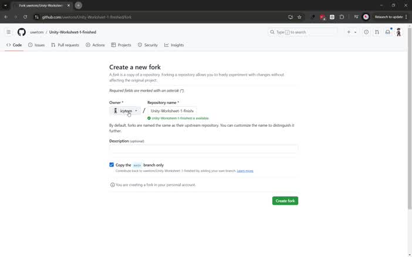
Task: Reload the current browser page
Action: tap(25, 17)
